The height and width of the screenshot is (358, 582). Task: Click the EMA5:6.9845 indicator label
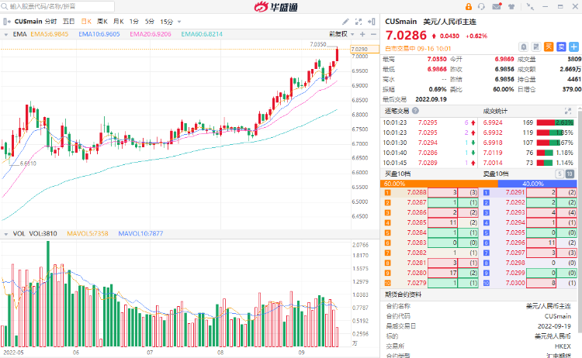point(50,34)
